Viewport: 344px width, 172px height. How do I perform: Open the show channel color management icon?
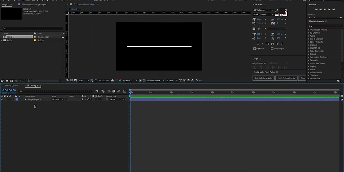(x=120, y=81)
